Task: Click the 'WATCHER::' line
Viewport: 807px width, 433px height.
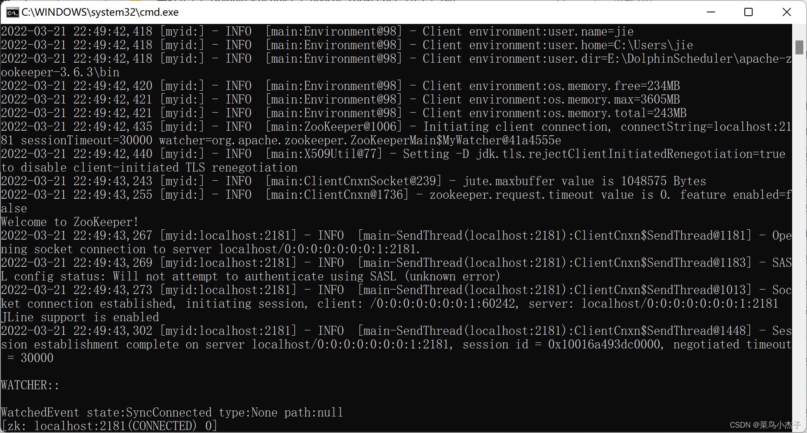Action: pyautogui.click(x=30, y=385)
